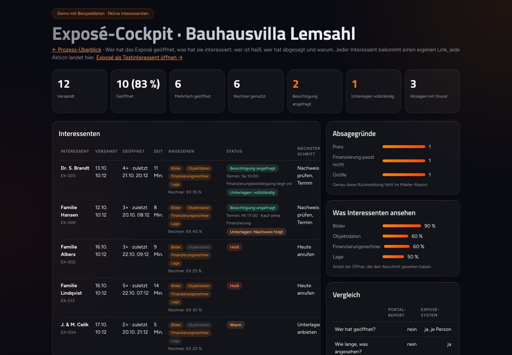
Task: Select the Heiß badge in Familie Lindqvist row
Action: pyautogui.click(x=234, y=286)
